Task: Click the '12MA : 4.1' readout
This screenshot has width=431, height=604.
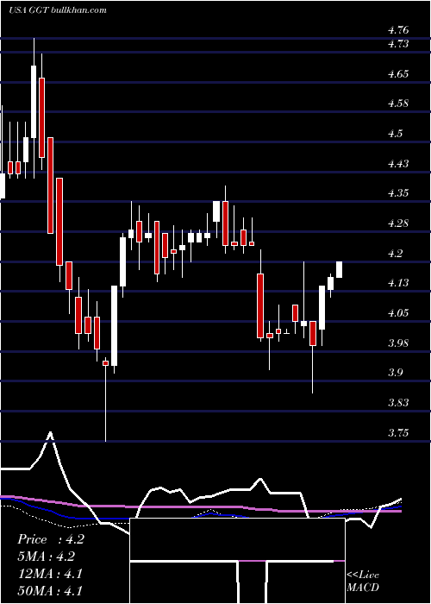Action: click(x=50, y=574)
